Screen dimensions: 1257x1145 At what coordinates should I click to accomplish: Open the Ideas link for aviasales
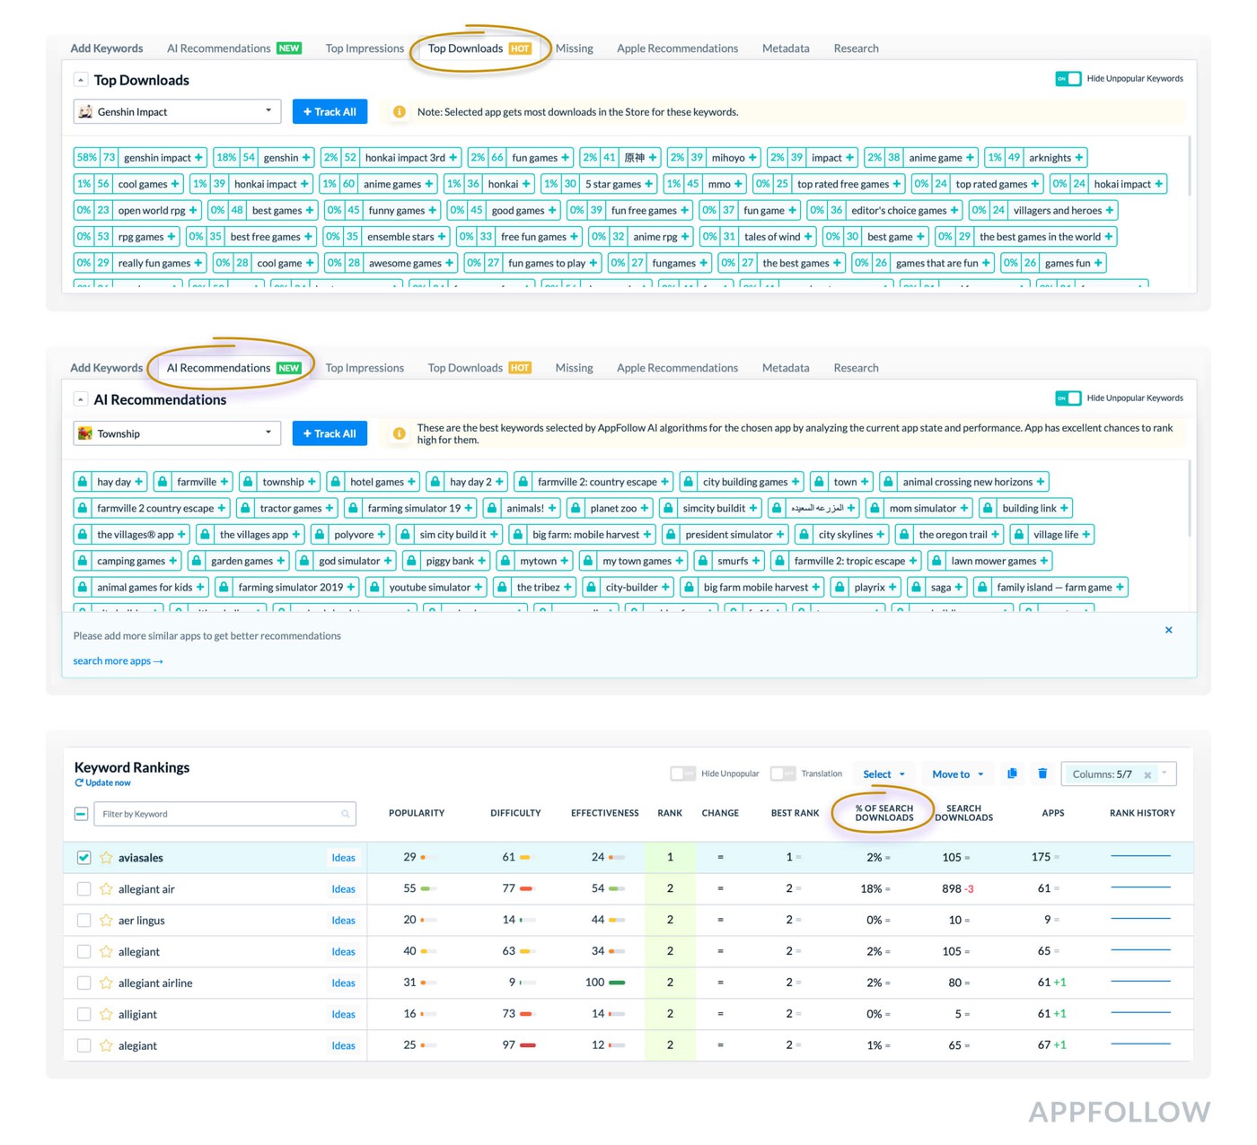(x=343, y=858)
